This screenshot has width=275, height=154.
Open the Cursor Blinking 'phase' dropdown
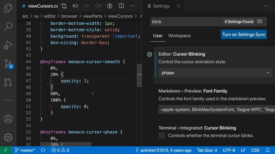[x=215, y=73]
